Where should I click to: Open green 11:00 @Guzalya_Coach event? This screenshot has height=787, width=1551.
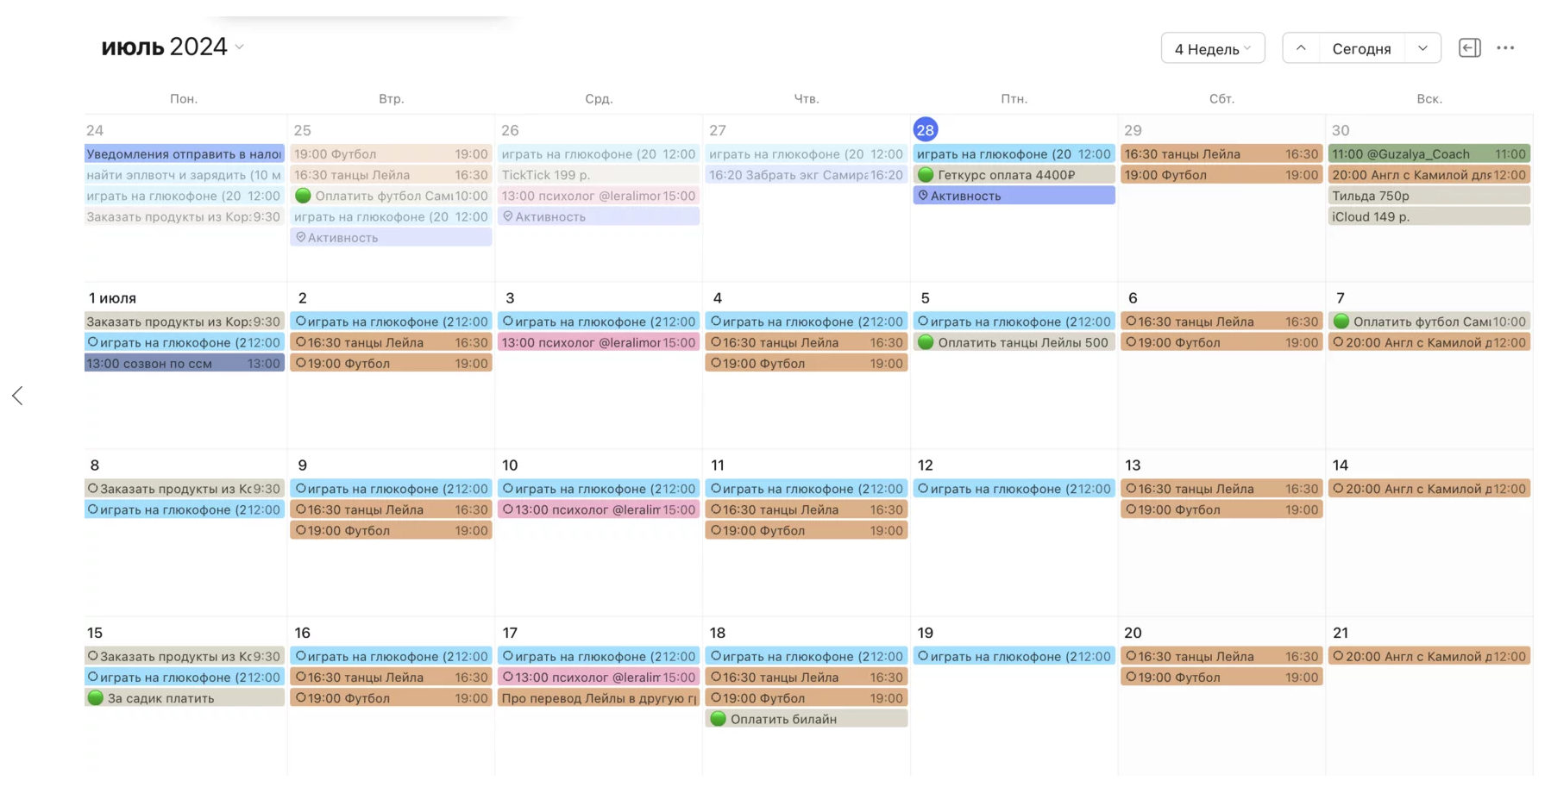point(1429,154)
